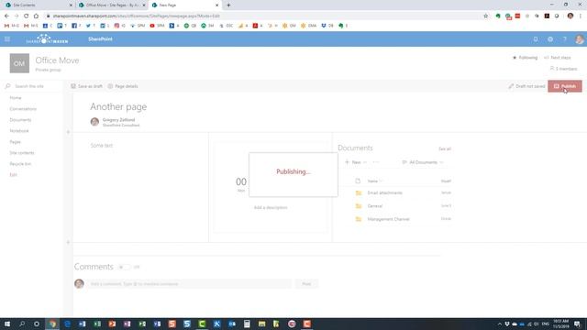Open Notebook in the navigation
This screenshot has width=587, height=330.
coord(19,131)
